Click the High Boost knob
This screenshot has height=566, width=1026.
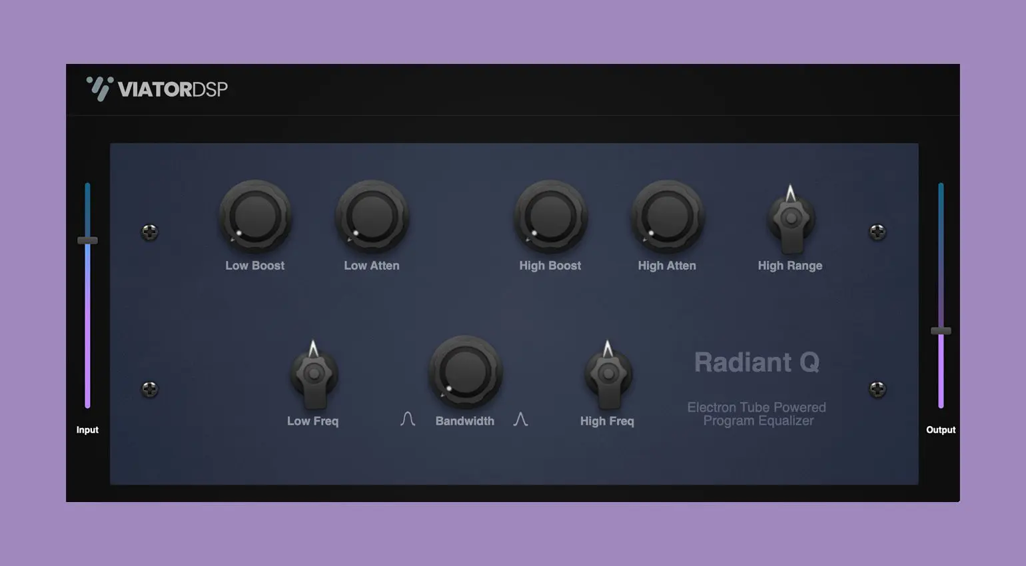[x=550, y=217]
